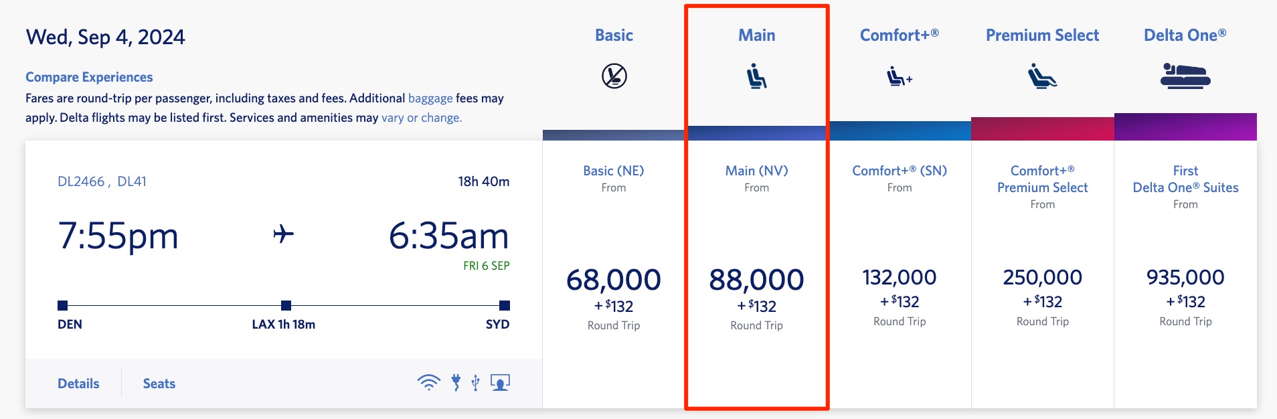Open the baggage fees link
Viewport: 1277px width, 419px height.
tap(430, 98)
